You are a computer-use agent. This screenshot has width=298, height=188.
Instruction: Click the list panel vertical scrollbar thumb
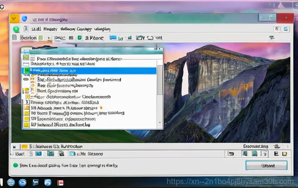[x=160, y=80]
